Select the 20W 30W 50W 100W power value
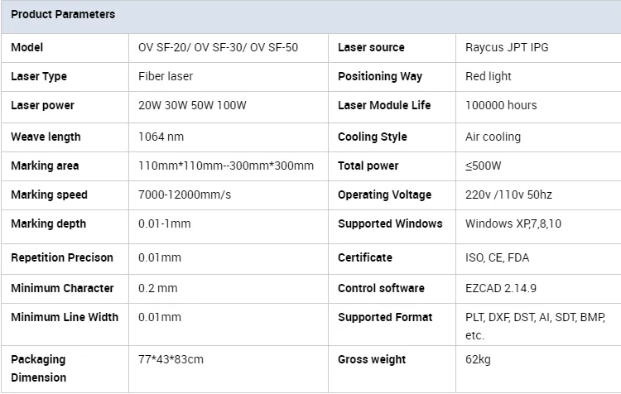 click(x=192, y=105)
